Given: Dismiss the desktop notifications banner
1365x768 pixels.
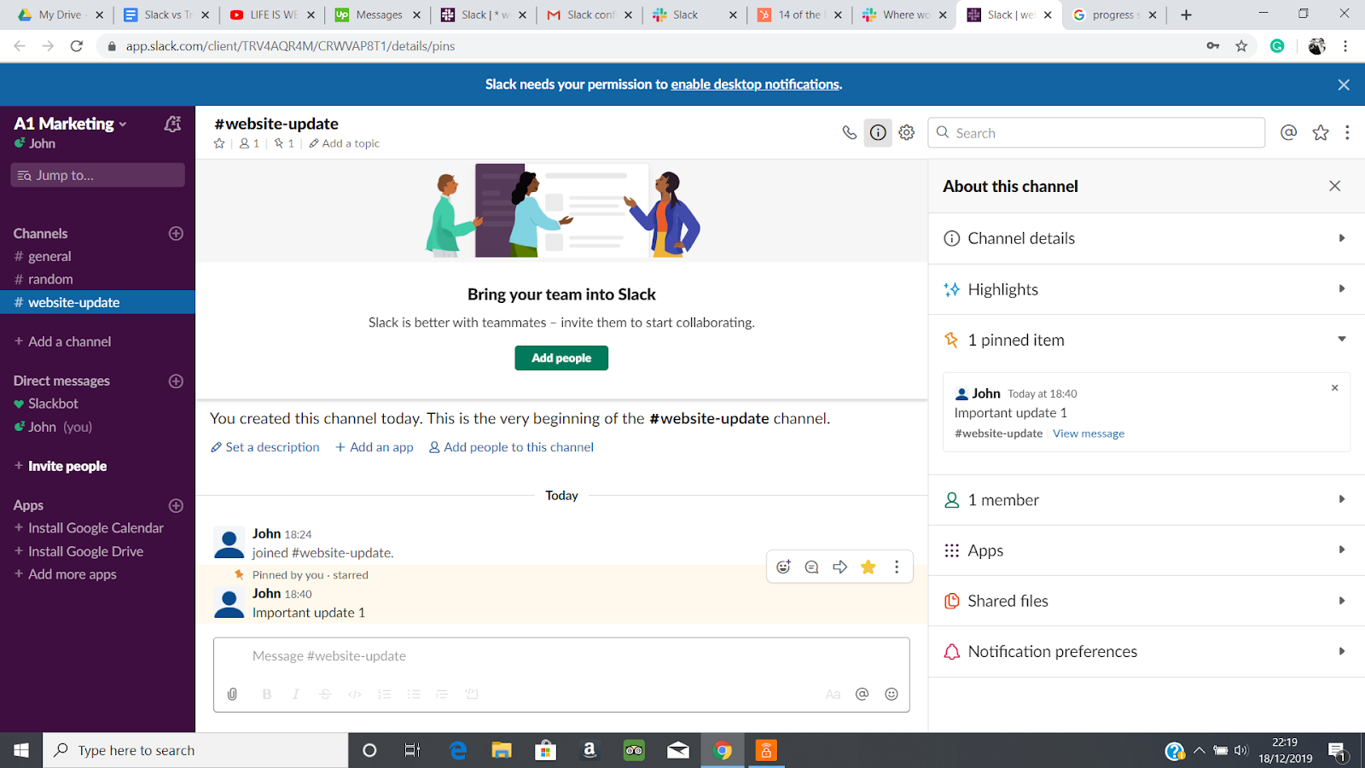Looking at the screenshot, I should (1344, 84).
